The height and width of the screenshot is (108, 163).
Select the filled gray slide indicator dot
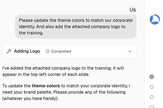click(x=152, y=77)
